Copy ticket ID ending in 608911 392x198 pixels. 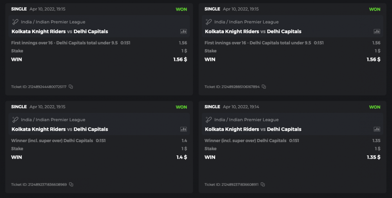tap(263, 184)
